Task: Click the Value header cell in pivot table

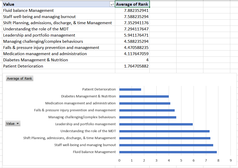Action: pyautogui.click(x=56, y=4)
